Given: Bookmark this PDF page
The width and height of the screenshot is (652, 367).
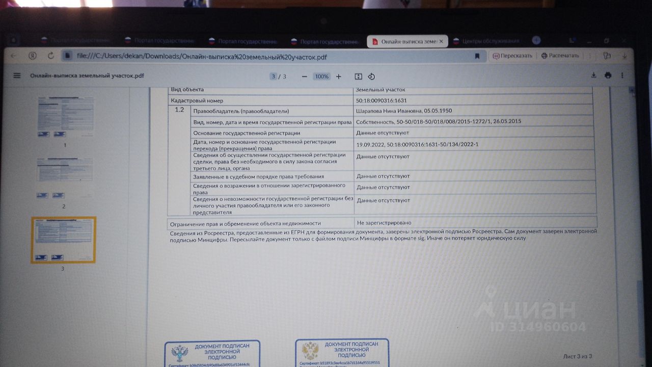Looking at the screenshot, I should [477, 56].
